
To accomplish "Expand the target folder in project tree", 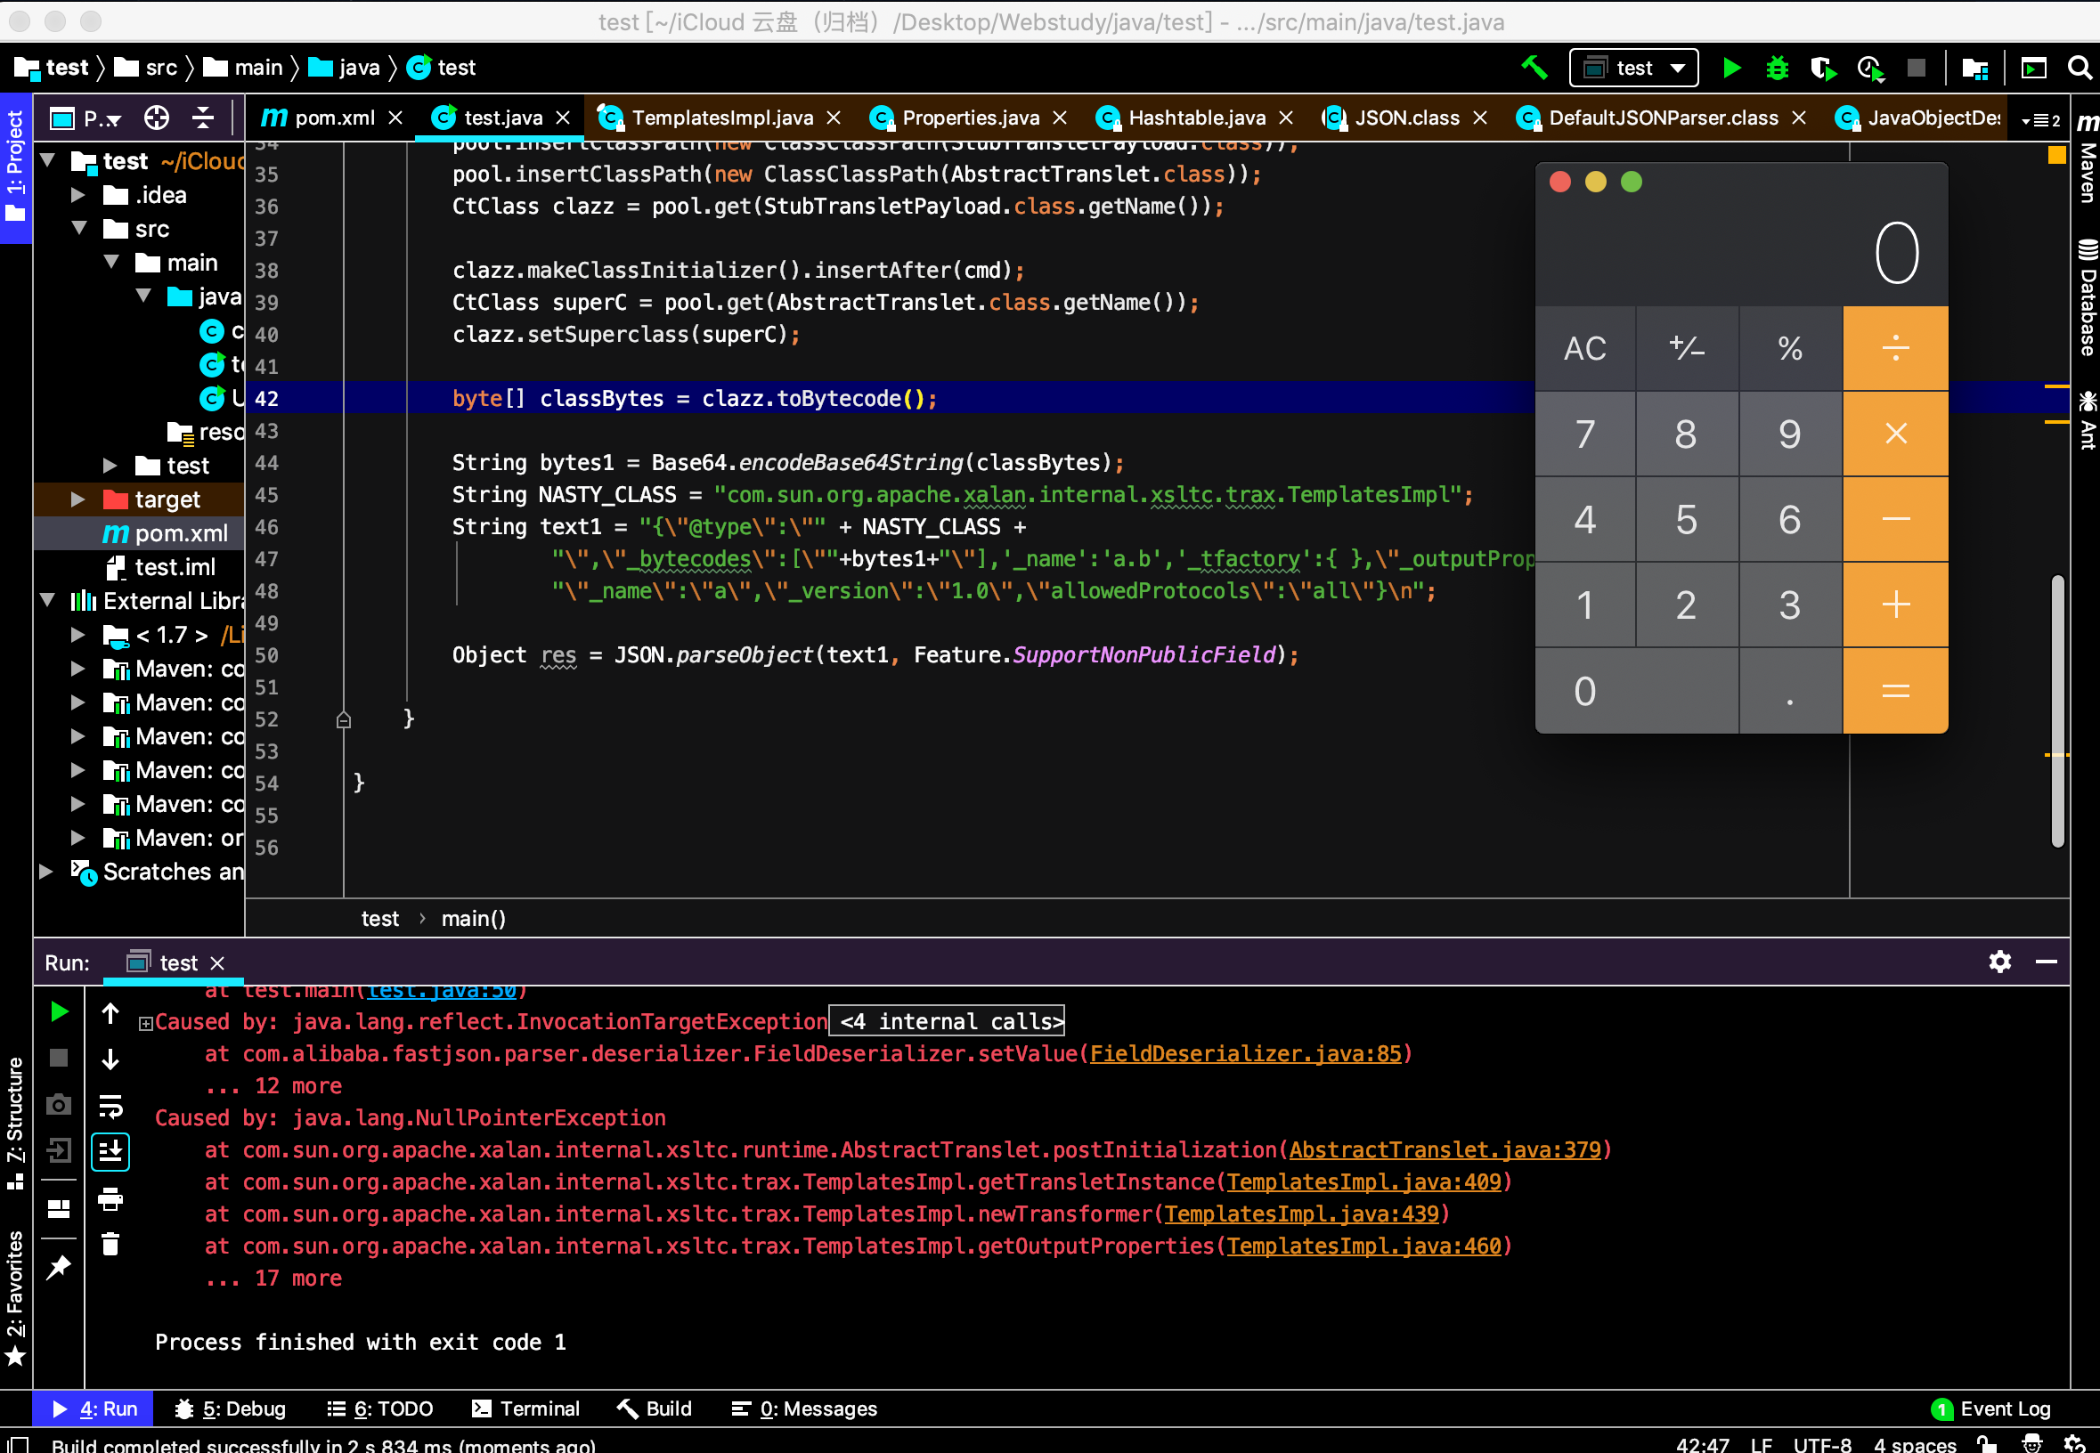I will coord(78,499).
